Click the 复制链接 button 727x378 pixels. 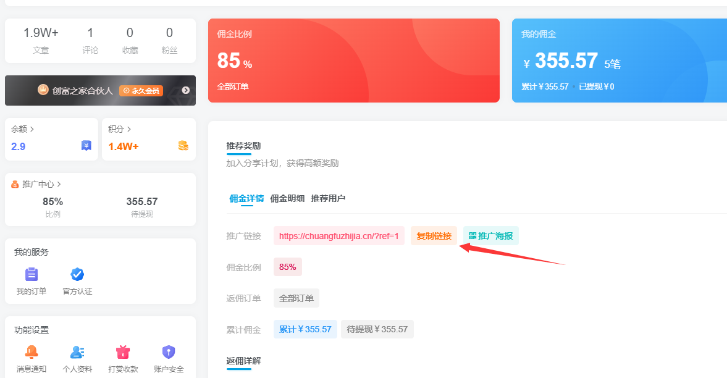[x=434, y=236]
